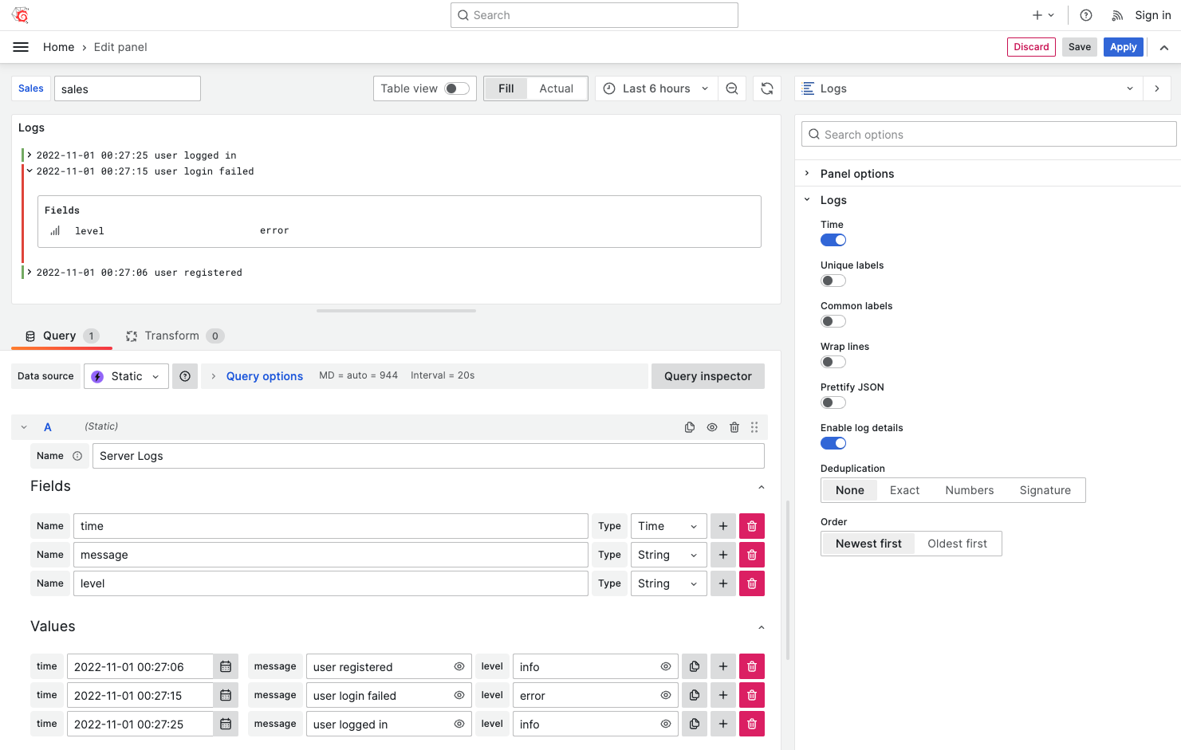Expand the Panel options section
The width and height of the screenshot is (1181, 750).
coord(856,174)
